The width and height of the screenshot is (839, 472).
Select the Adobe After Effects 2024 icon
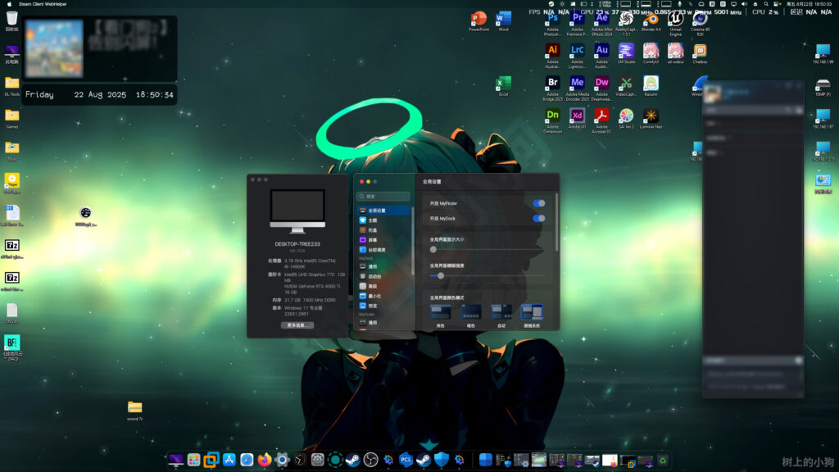coord(601,25)
